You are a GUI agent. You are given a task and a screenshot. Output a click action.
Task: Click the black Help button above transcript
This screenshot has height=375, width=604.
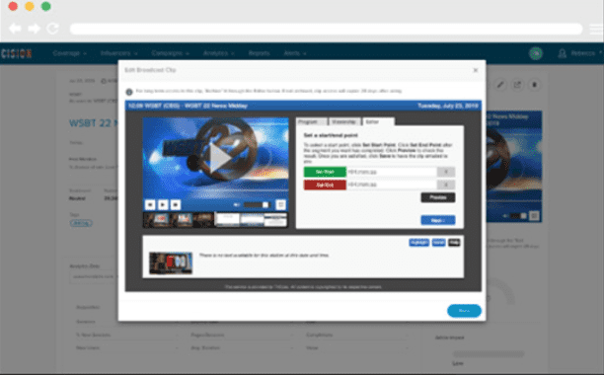coord(454,242)
